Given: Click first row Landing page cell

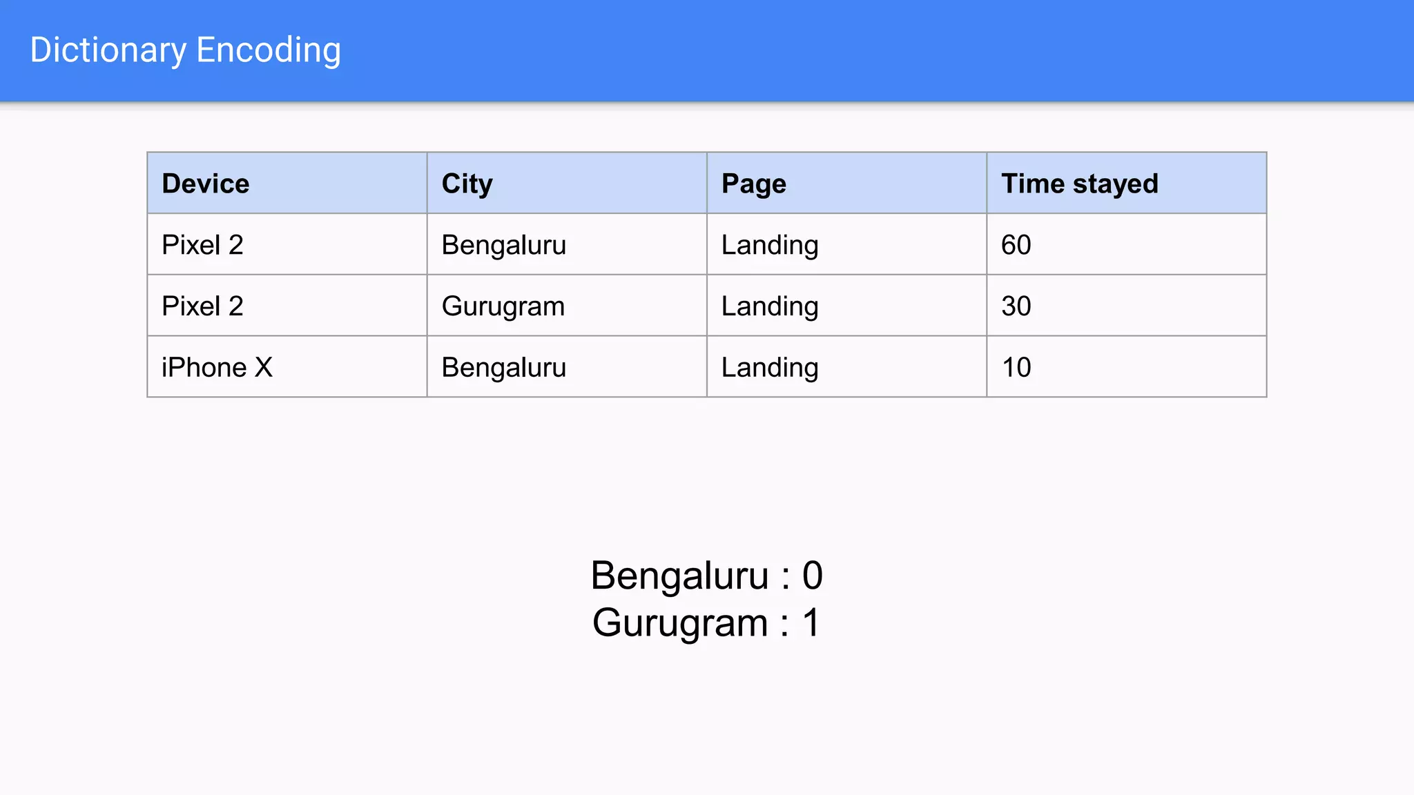Looking at the screenshot, I should click(x=770, y=245).
